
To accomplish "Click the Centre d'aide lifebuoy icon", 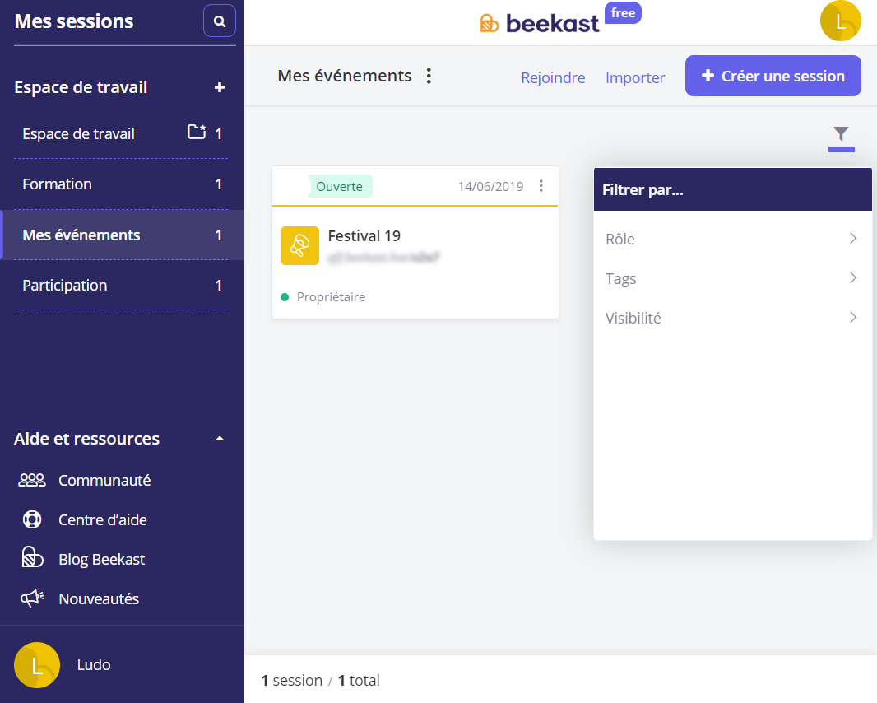I will coord(32,520).
